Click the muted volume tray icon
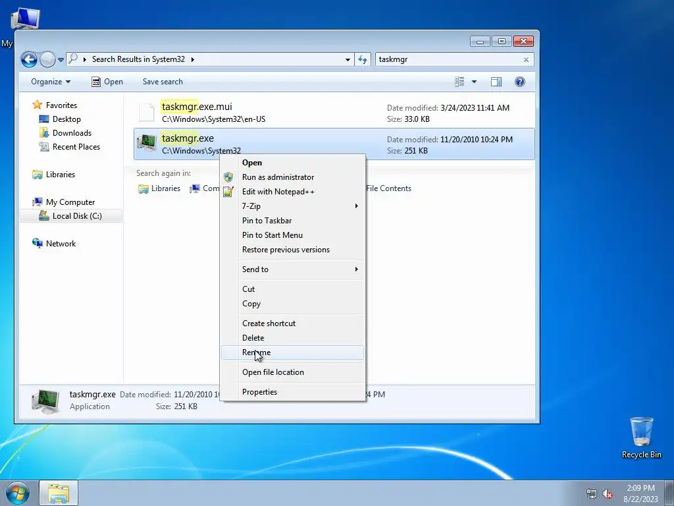This screenshot has height=506, width=674. click(608, 494)
